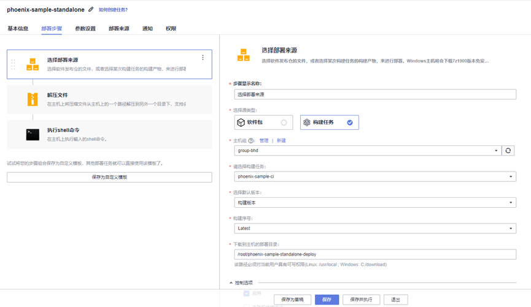The height and width of the screenshot is (307, 531).
Task: Click the large orange boxes icon in detail header
Action: pos(244,55)
